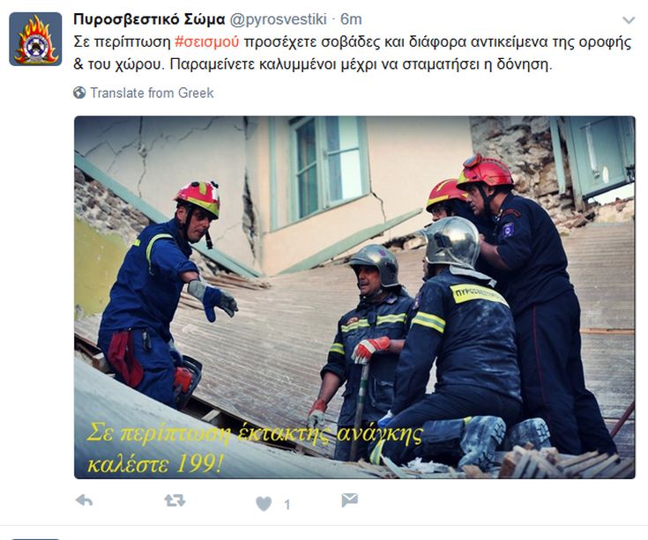Enlarge the firefighters rescue photo
This screenshot has height=540, width=648.
(354, 297)
